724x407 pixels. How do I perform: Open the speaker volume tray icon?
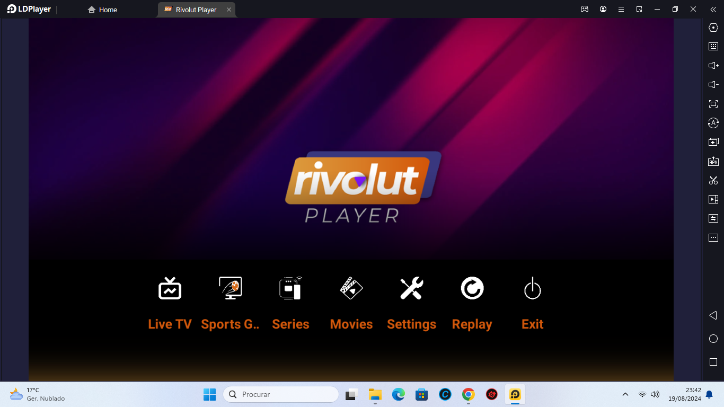pos(655,394)
